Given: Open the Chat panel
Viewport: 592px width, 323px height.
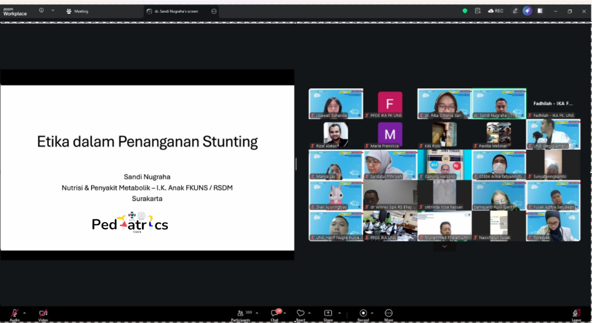Looking at the screenshot, I should tap(274, 314).
